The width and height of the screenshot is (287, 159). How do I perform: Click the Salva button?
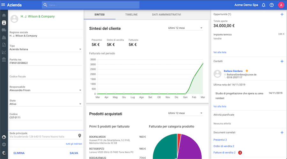click(74, 153)
